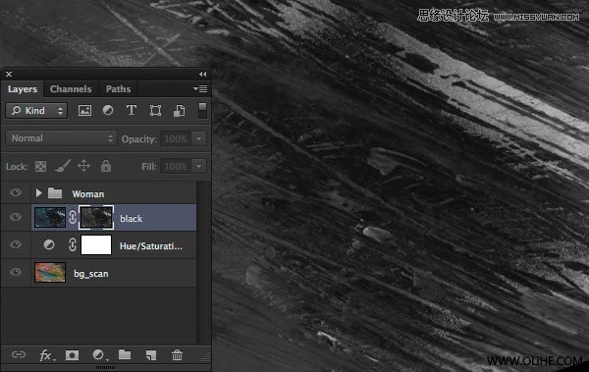Expand the Woman group
This screenshot has height=372, width=589.
38,193
